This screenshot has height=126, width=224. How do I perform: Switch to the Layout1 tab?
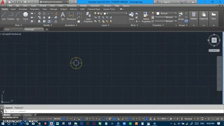click(16, 115)
